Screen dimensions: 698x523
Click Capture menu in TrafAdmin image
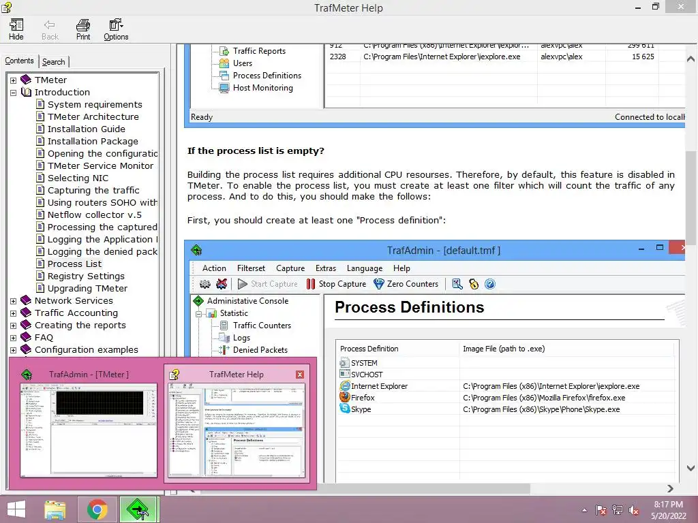click(x=290, y=268)
